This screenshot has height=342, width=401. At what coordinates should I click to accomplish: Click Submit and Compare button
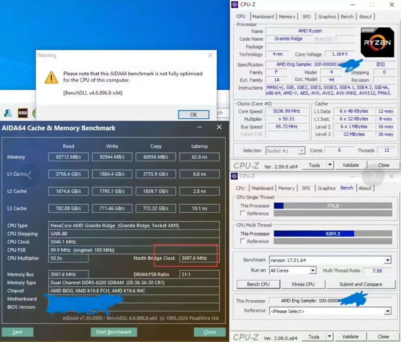pos(361,284)
